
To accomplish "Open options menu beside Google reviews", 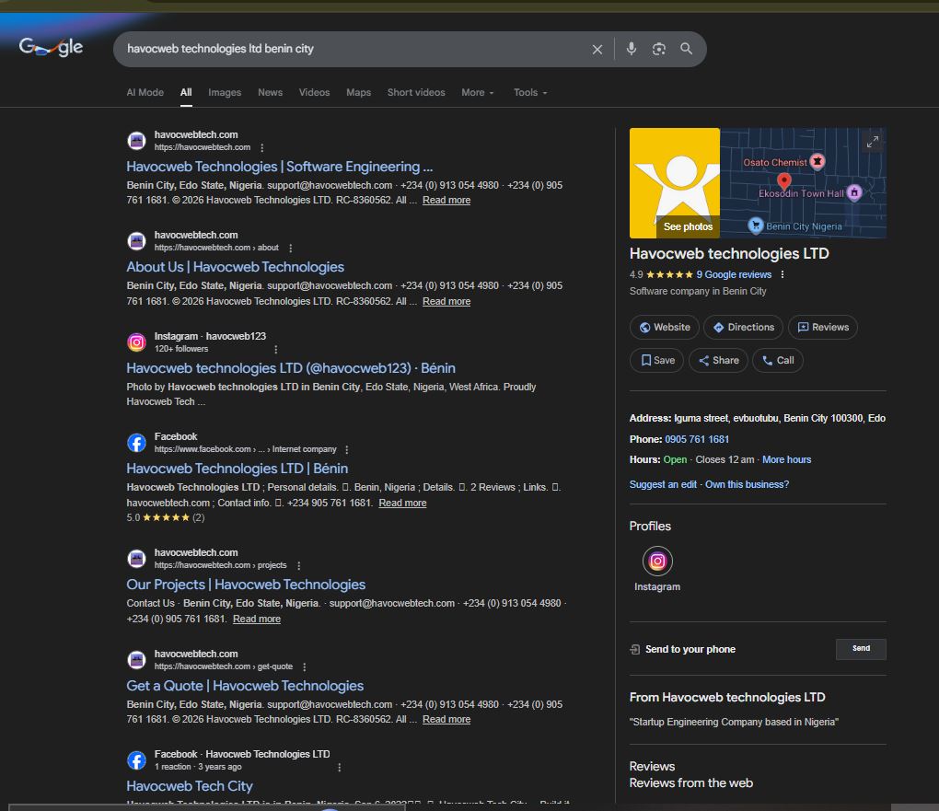I will click(x=782, y=274).
